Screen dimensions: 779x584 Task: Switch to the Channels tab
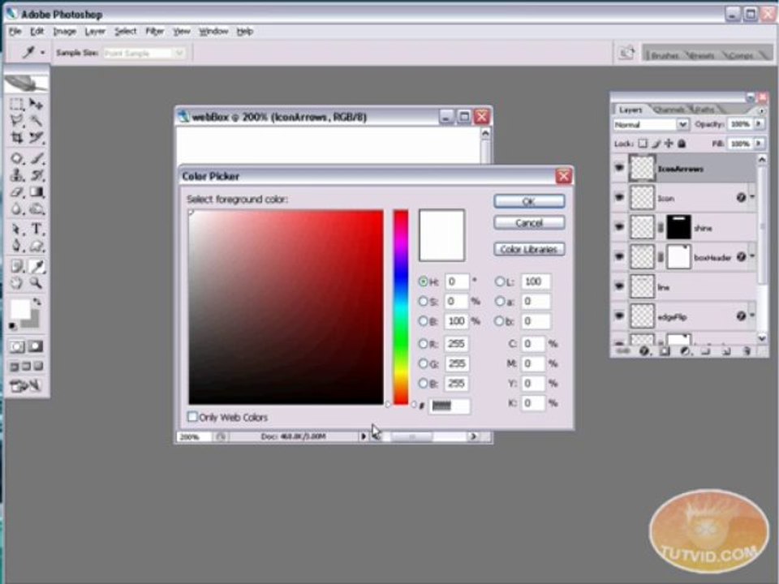(671, 109)
